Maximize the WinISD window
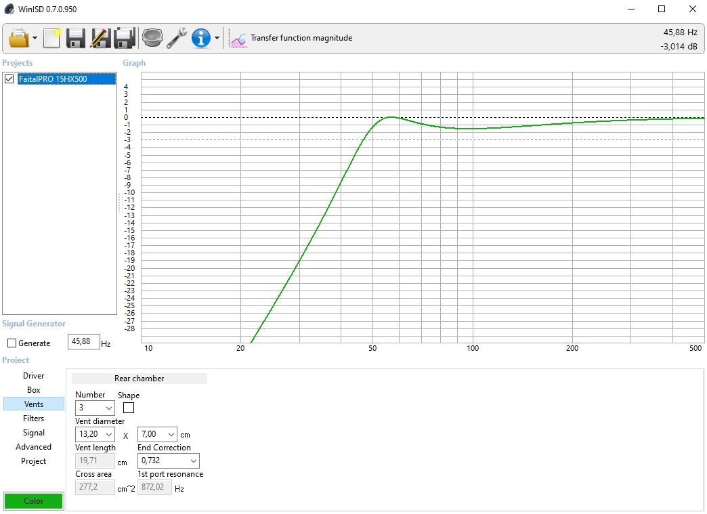This screenshot has height=514, width=707. pyautogui.click(x=662, y=9)
